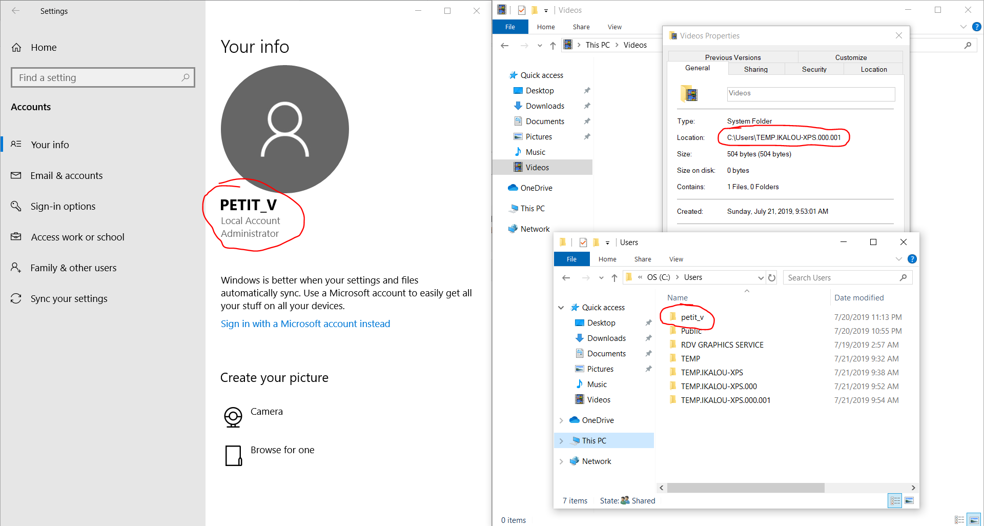Select the TEMP.IKALOU-XPS.000.001 folder row
Screen dimensions: 984x526
[x=725, y=400]
